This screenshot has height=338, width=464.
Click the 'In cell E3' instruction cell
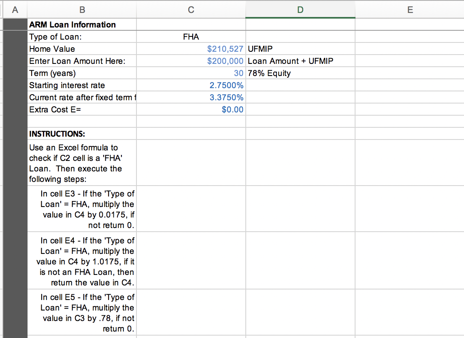(x=82, y=209)
